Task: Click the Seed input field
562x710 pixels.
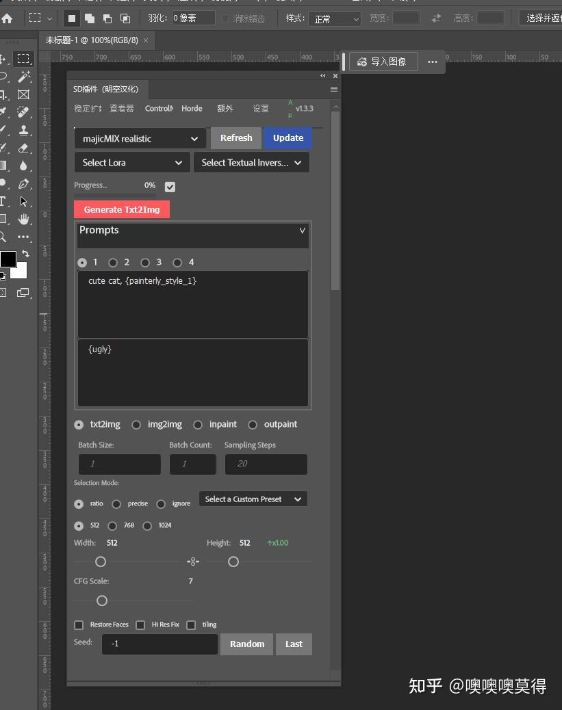Action: pos(159,644)
